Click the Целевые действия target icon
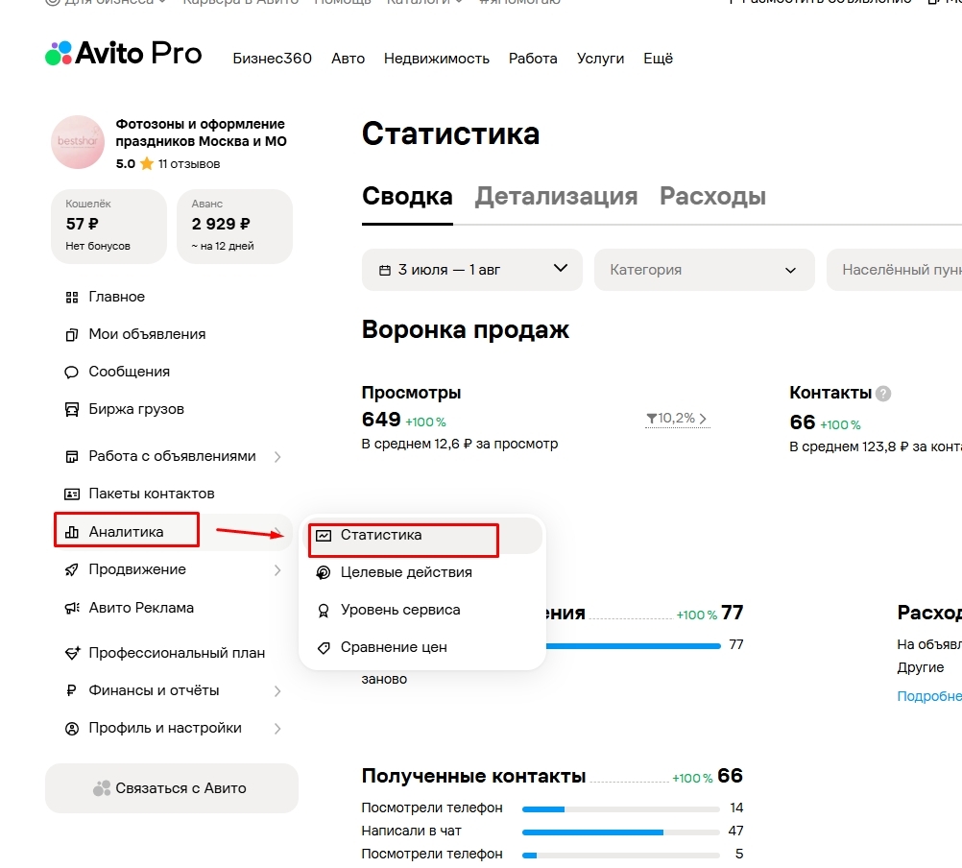The width and height of the screenshot is (962, 868). [x=323, y=573]
